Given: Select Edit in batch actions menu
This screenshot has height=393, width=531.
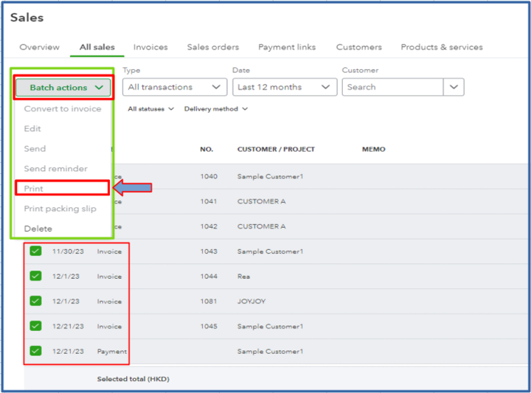Looking at the screenshot, I should point(32,128).
